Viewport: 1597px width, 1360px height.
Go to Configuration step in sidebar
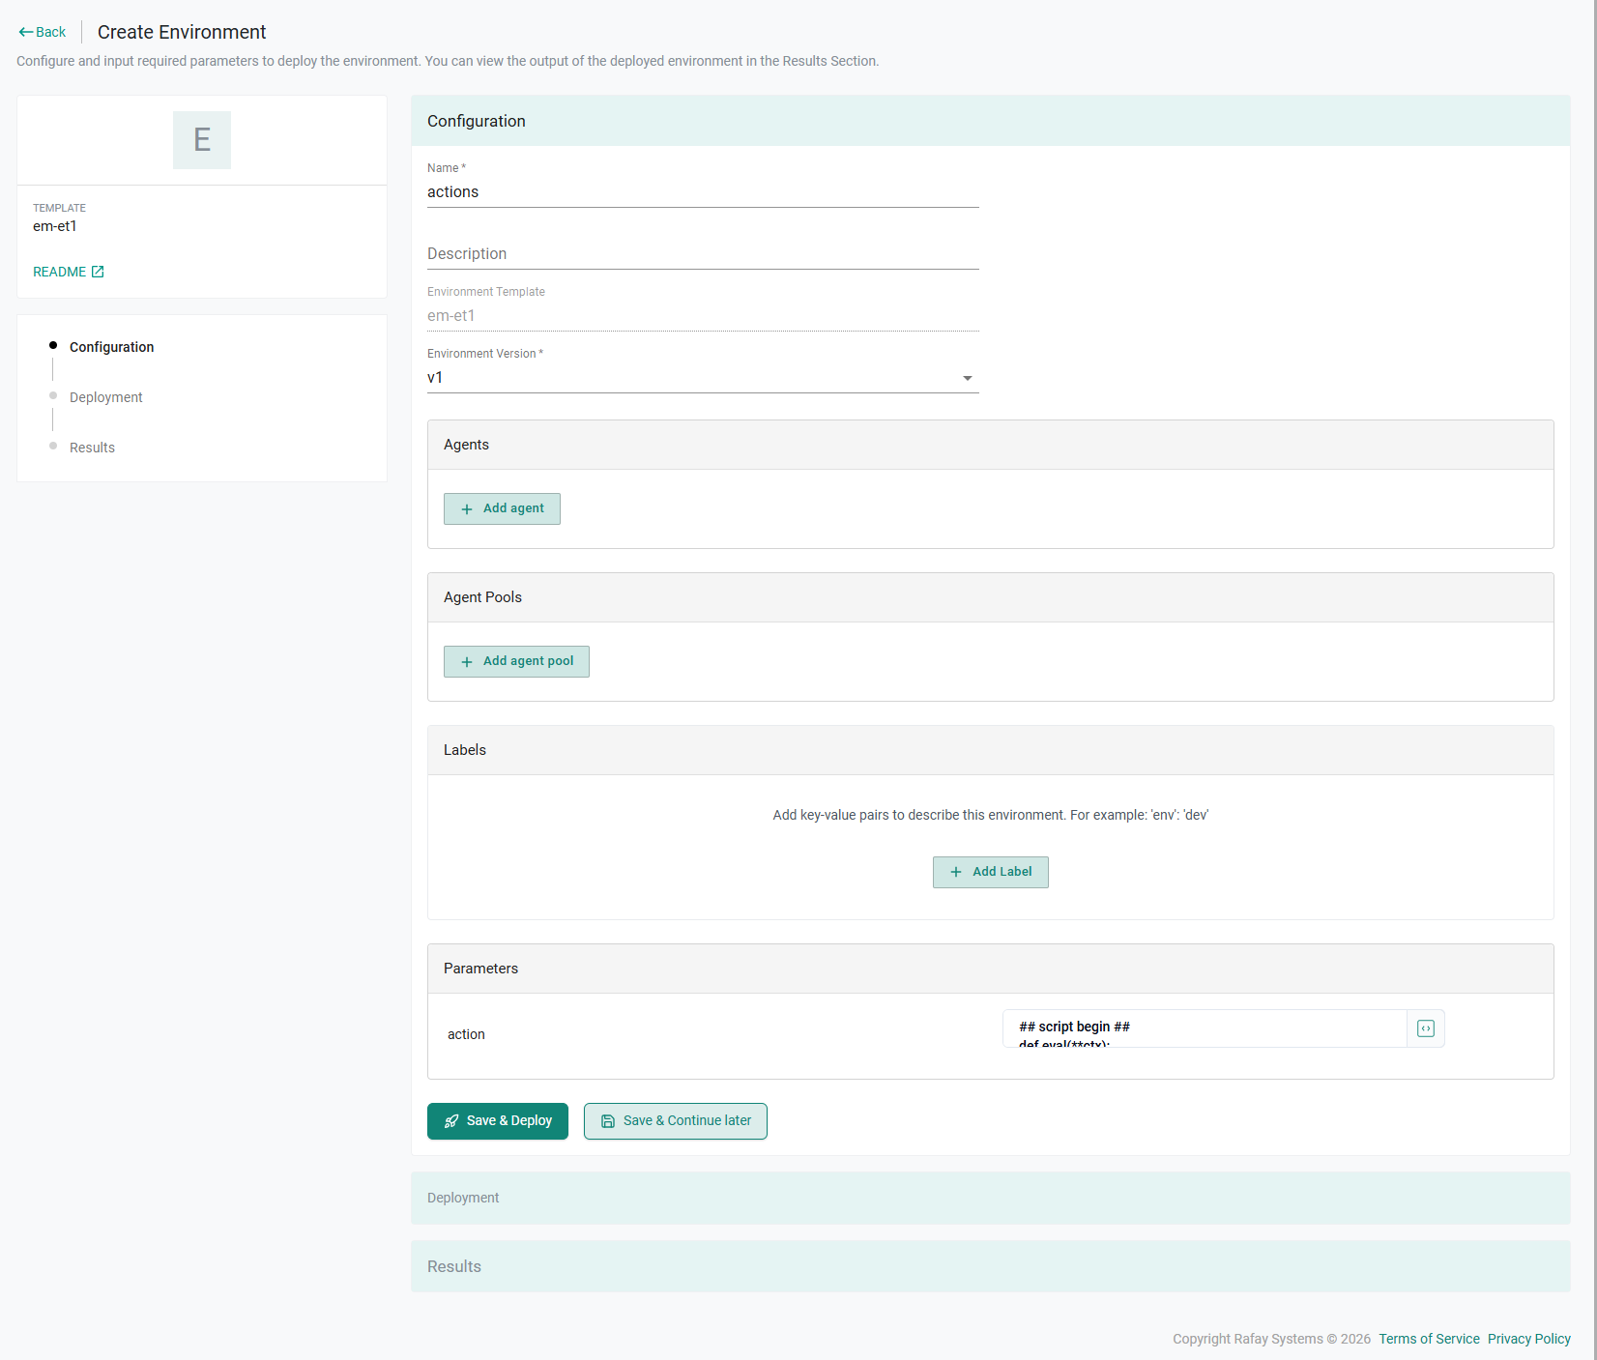(x=111, y=347)
